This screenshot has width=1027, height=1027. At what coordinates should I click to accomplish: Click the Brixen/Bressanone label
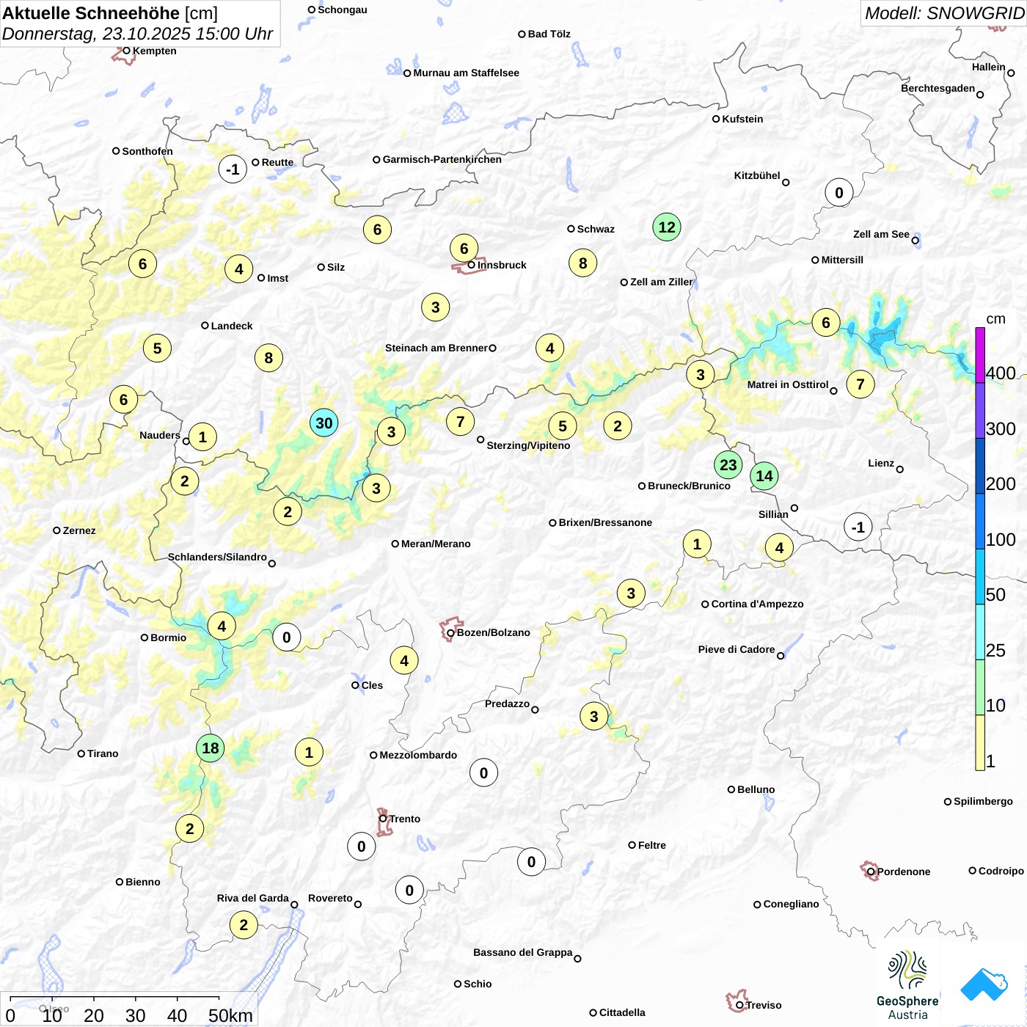pos(605,522)
